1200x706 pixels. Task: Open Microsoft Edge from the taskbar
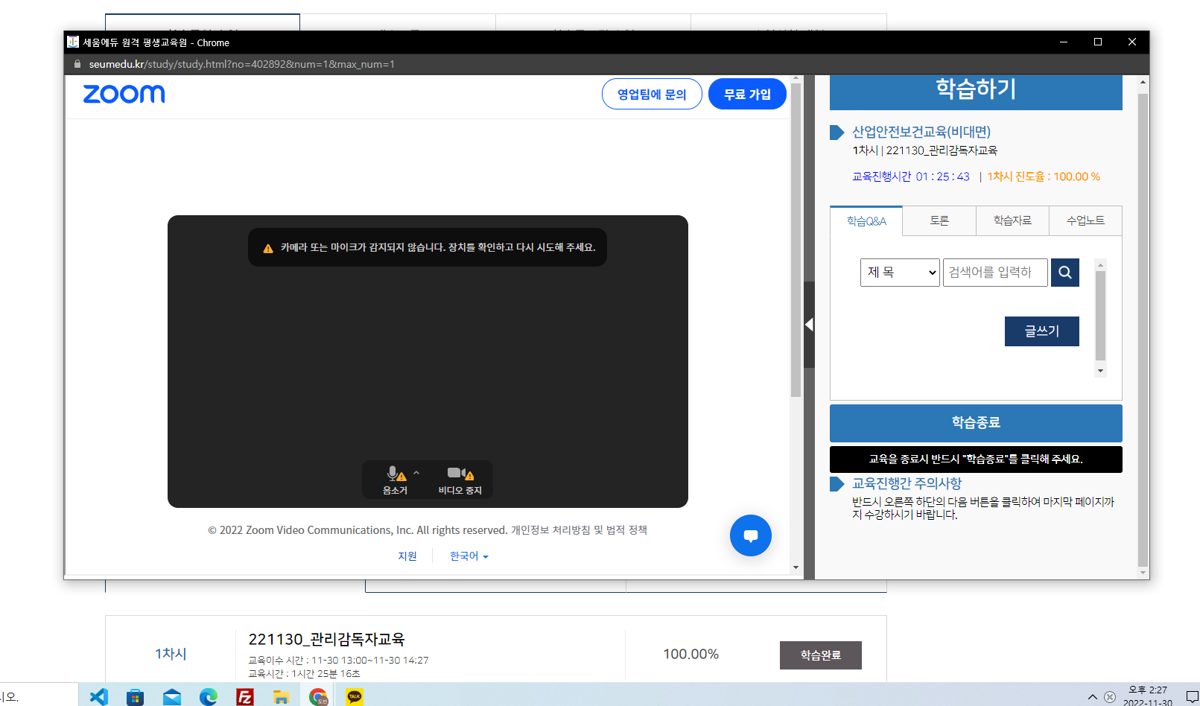point(209,696)
